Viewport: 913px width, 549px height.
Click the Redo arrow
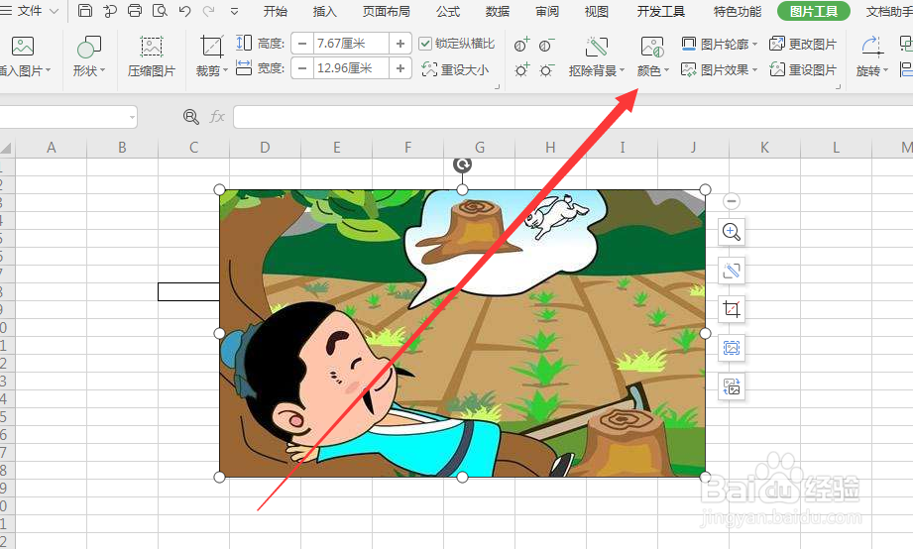pos(208,11)
